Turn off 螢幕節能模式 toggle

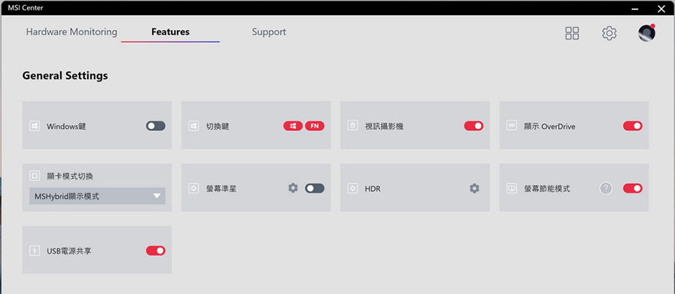pos(633,188)
